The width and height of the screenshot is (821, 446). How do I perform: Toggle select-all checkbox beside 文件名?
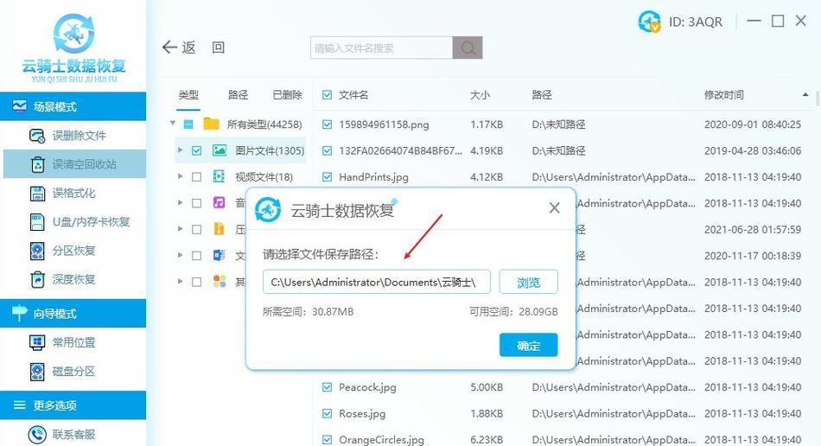pyautogui.click(x=328, y=95)
